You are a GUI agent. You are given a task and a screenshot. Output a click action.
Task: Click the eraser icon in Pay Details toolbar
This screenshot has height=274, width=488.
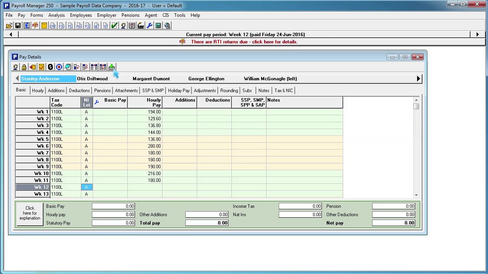[68, 67]
